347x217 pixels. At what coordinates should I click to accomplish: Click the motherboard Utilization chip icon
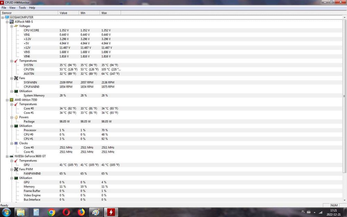tap(16, 91)
